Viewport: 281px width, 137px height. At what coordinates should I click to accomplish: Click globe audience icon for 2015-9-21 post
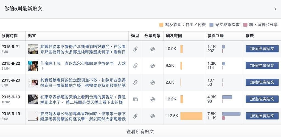tap(153, 49)
